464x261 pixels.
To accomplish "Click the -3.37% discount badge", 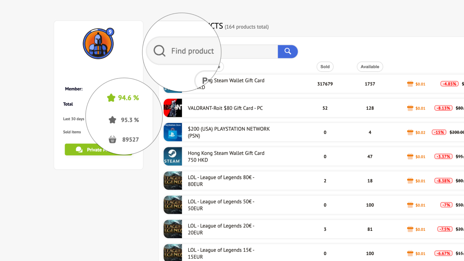I will pos(444,157).
